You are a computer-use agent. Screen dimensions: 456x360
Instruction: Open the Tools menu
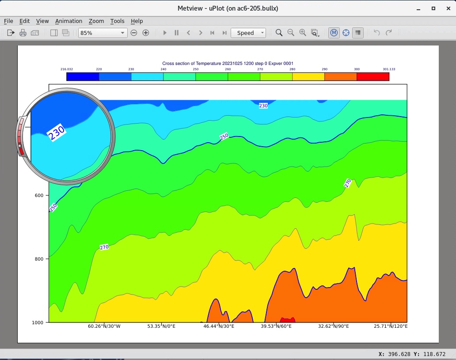[117, 21]
